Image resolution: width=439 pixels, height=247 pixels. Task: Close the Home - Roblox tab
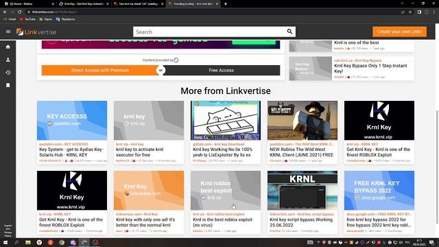coord(53,4)
